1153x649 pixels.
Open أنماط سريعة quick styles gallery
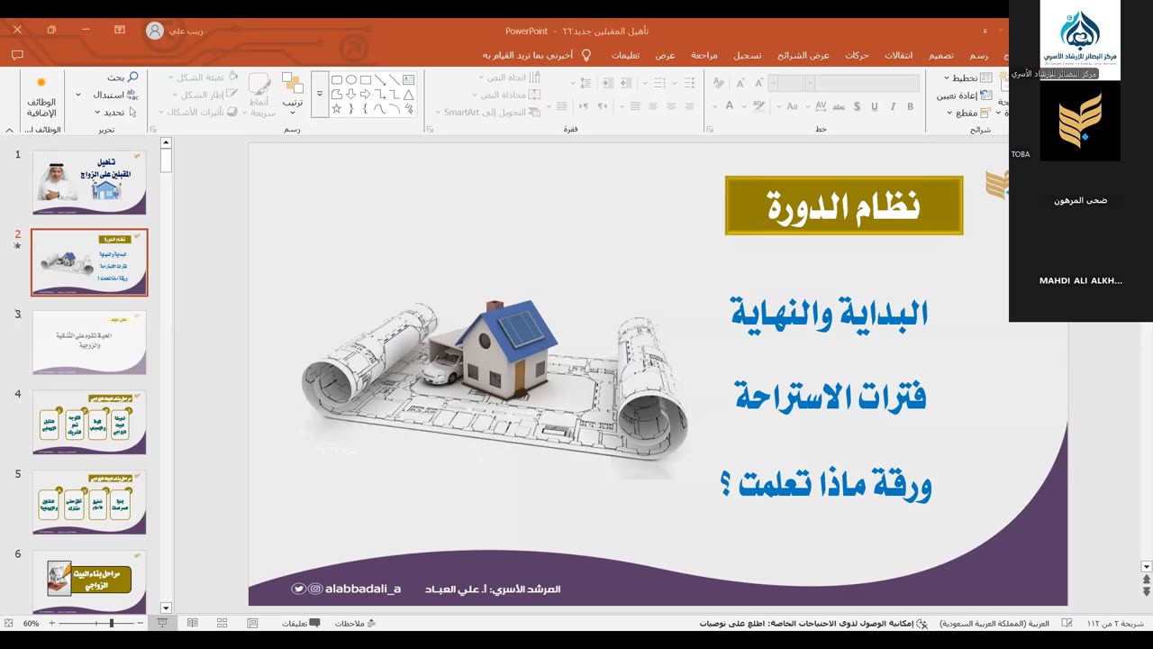(x=260, y=95)
